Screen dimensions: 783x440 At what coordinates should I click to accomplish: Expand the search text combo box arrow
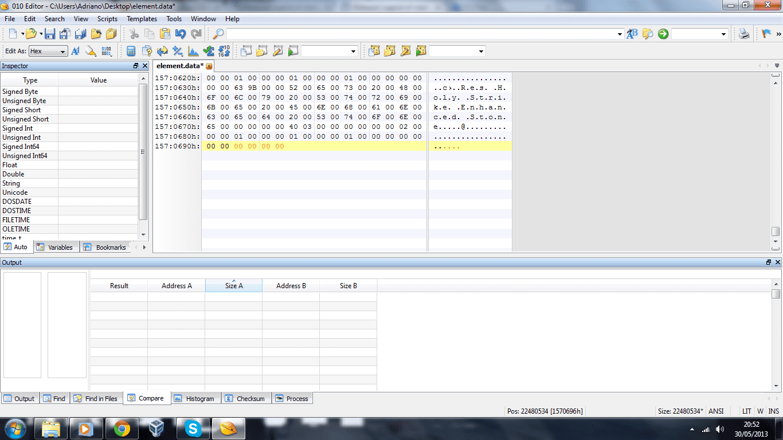pyautogui.click(x=620, y=34)
